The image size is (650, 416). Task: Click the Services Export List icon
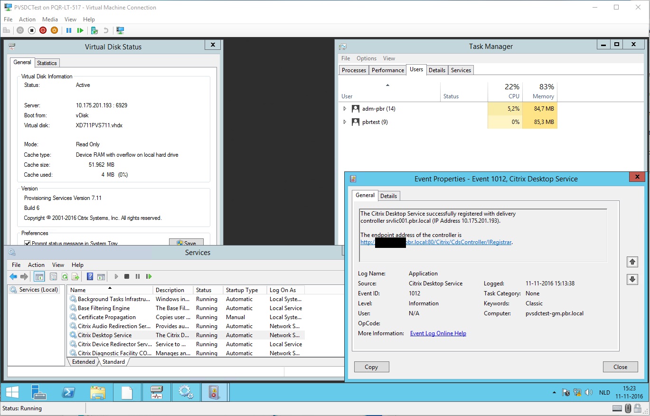pos(75,276)
